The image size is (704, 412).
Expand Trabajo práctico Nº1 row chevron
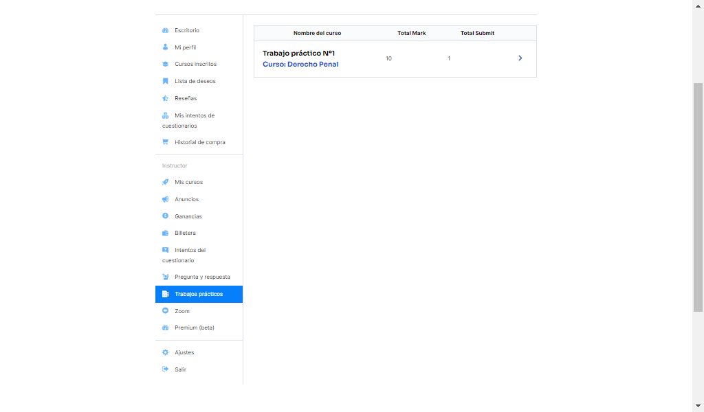click(520, 58)
